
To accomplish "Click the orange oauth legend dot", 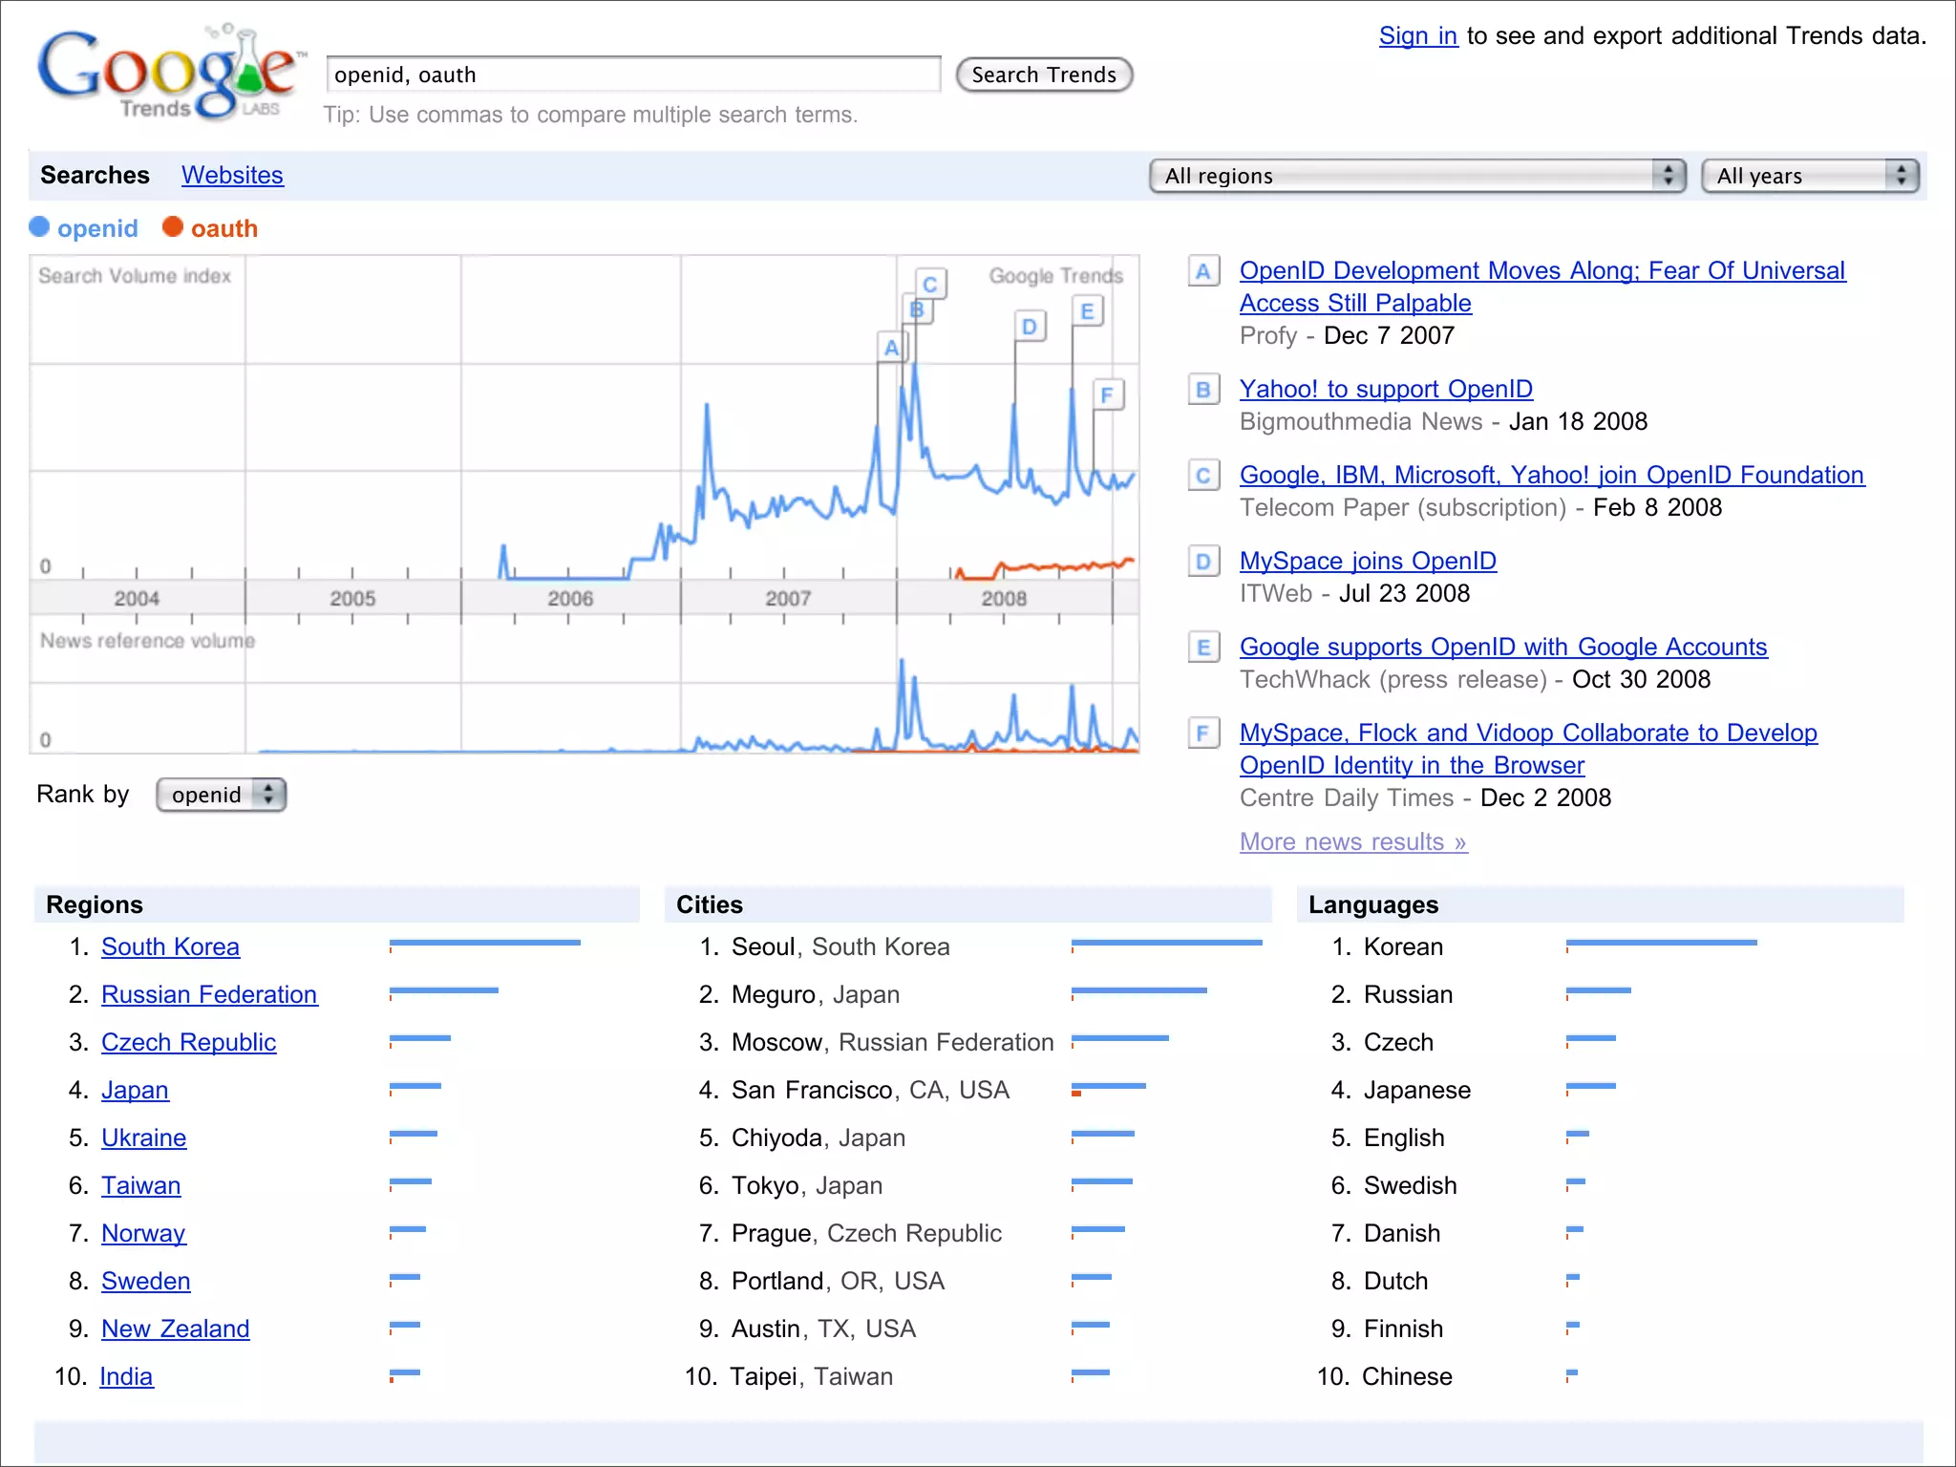I will click(173, 227).
